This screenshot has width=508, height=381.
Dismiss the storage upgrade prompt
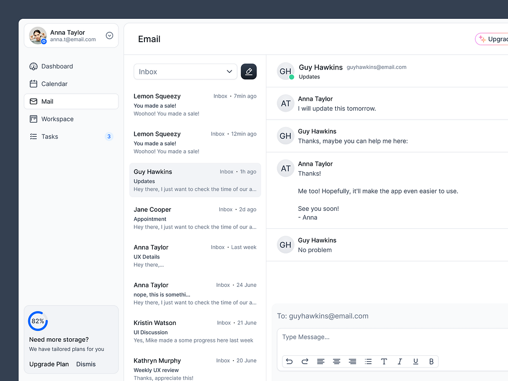pos(85,364)
